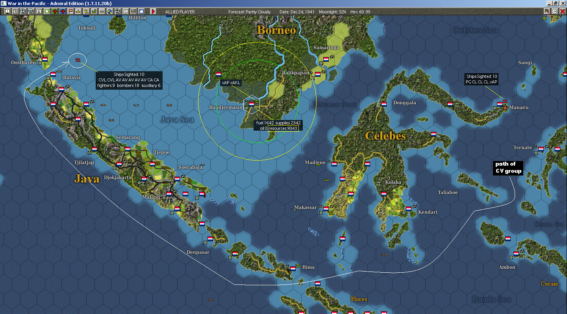567x314 pixels.
Task: Click the 'Semarang' city label
Action: 128,137
